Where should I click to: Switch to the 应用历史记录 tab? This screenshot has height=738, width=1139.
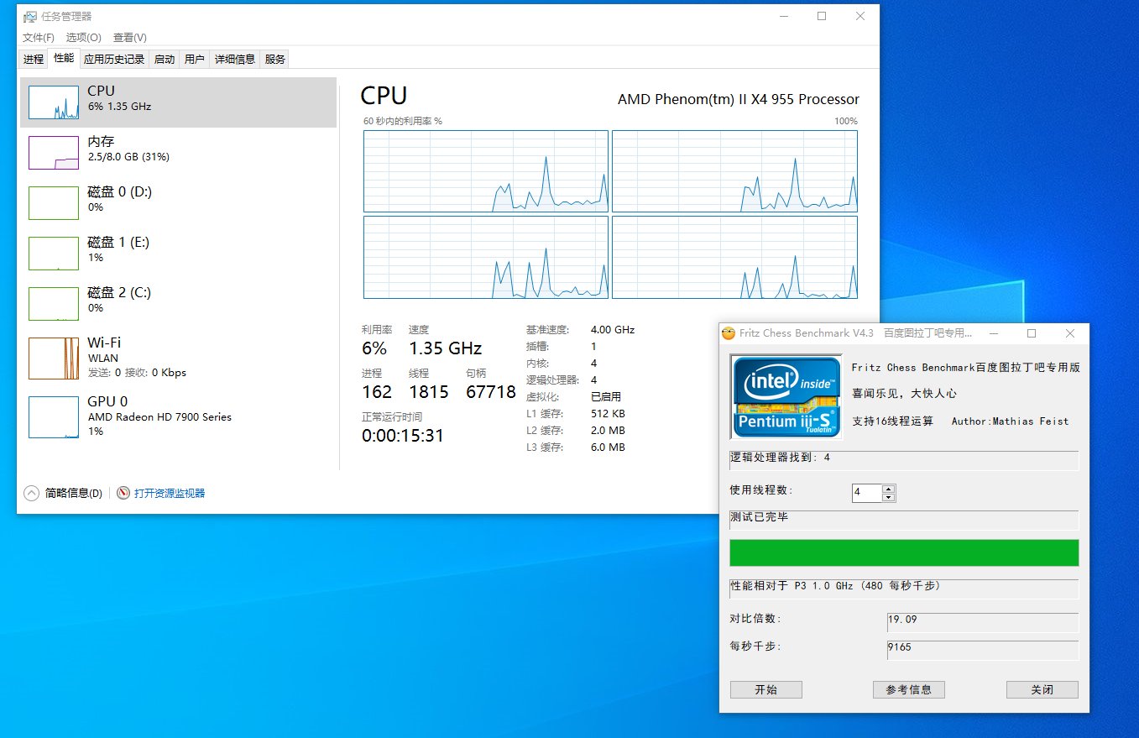[114, 59]
